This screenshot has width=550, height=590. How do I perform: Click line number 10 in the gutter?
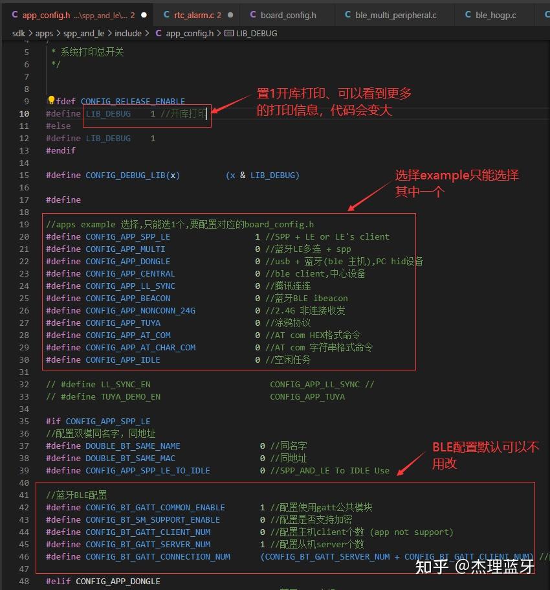(x=24, y=113)
